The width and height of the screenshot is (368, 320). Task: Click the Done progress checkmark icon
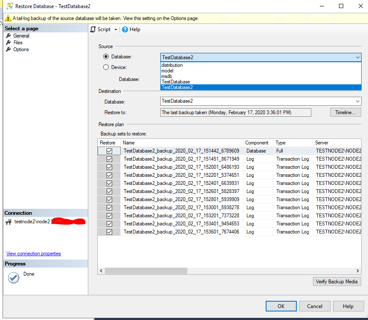[14, 277]
